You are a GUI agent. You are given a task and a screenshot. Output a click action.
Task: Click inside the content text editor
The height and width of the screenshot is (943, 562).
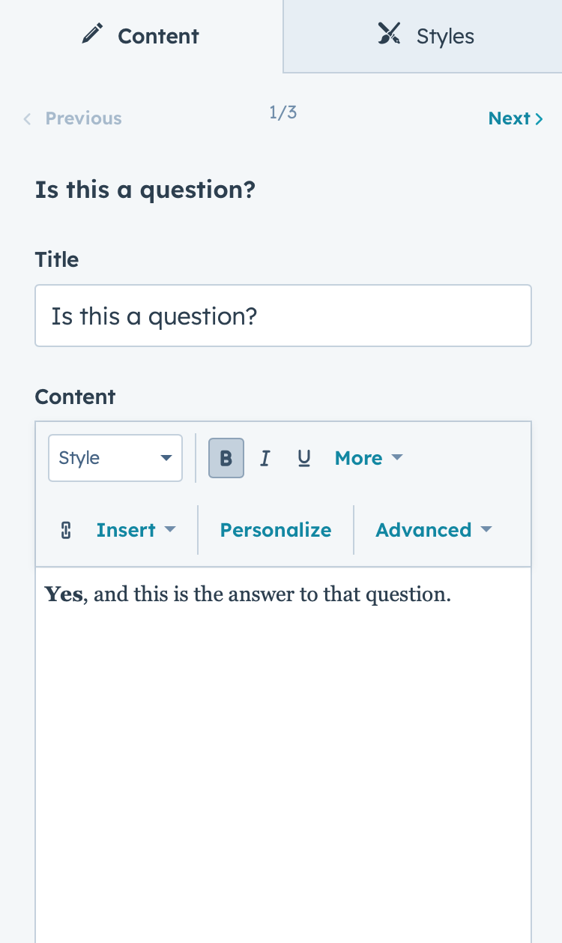(x=283, y=755)
